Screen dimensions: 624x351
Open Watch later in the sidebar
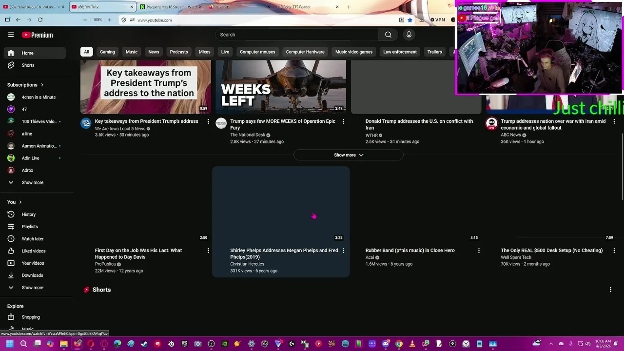pos(35,239)
